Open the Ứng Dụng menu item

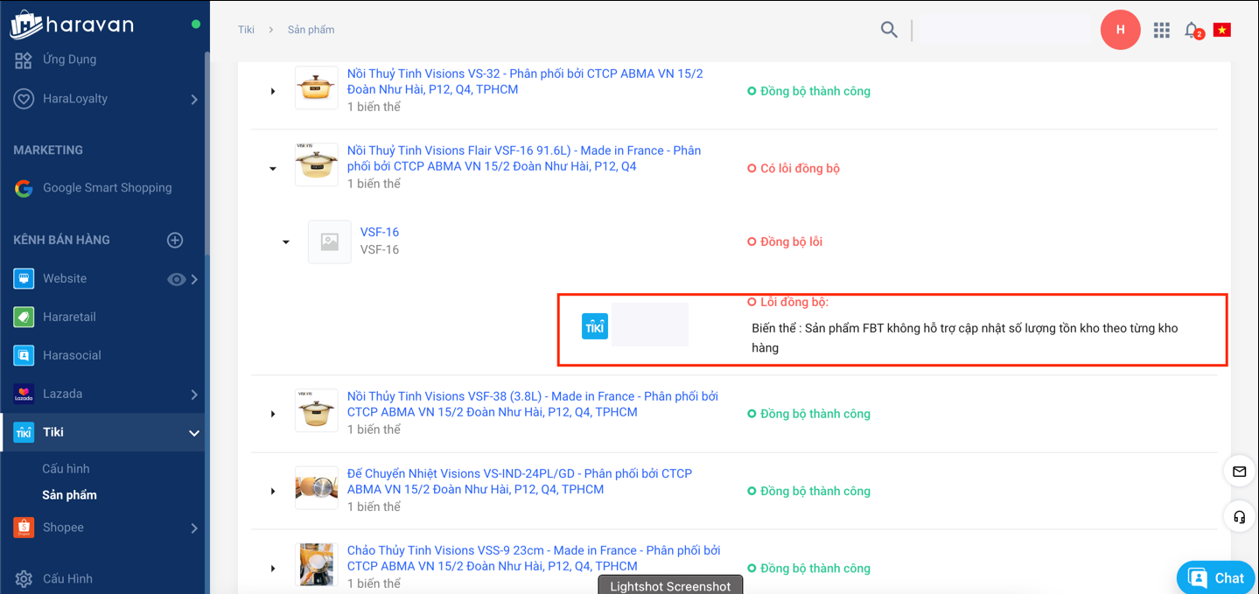(70, 59)
